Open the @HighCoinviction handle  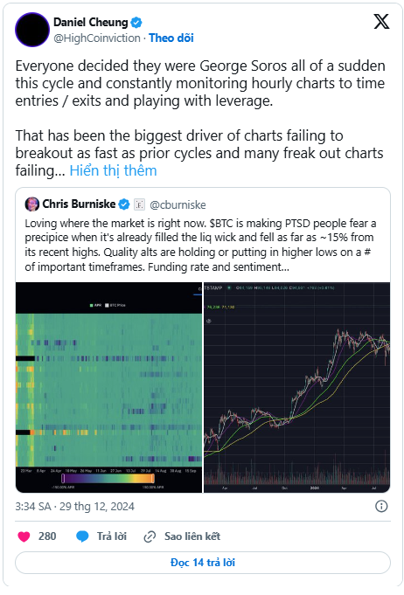pos(97,38)
